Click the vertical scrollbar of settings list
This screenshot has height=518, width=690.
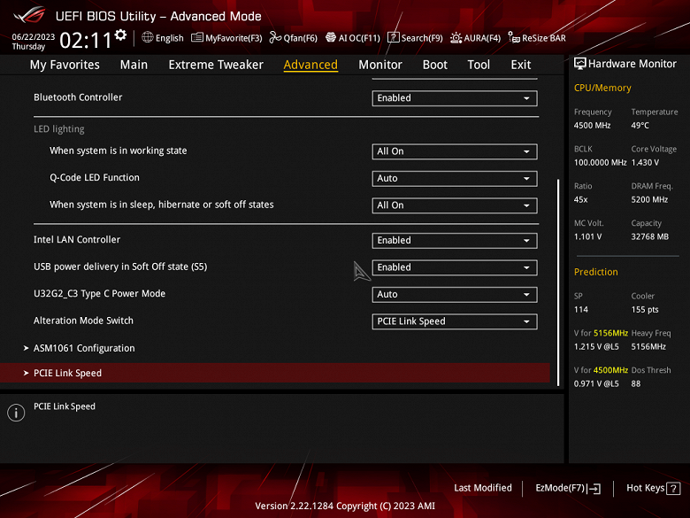tap(558, 282)
